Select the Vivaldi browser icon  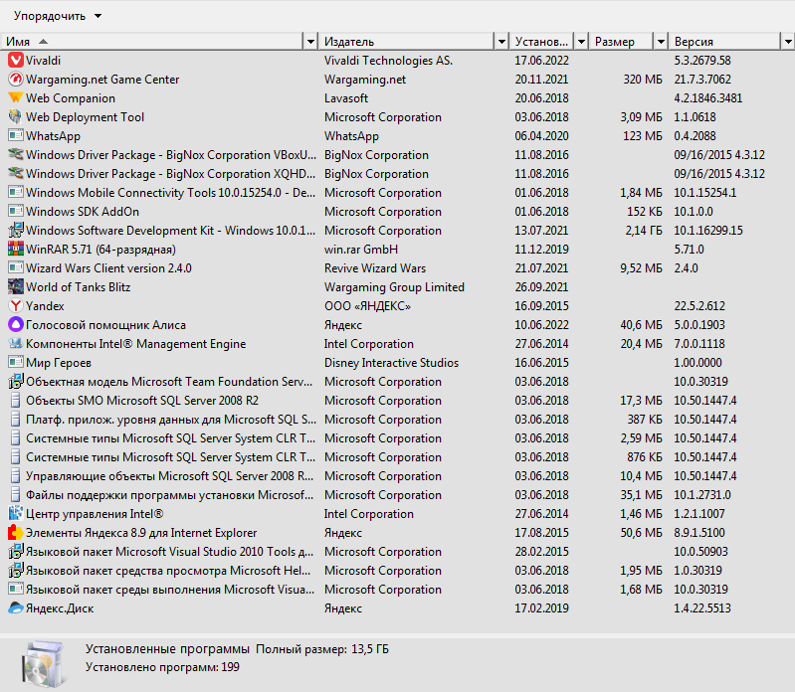[x=16, y=61]
